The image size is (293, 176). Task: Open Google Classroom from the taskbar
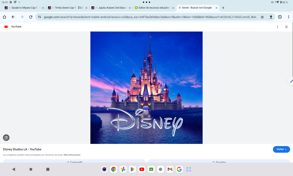tap(151, 169)
